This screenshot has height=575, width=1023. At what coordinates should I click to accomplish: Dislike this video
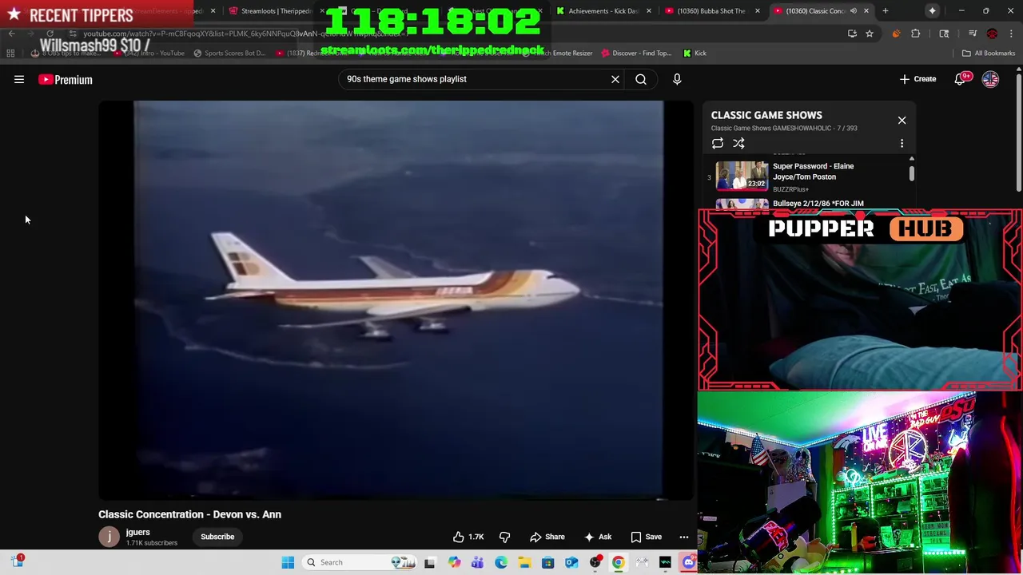pyautogui.click(x=504, y=537)
